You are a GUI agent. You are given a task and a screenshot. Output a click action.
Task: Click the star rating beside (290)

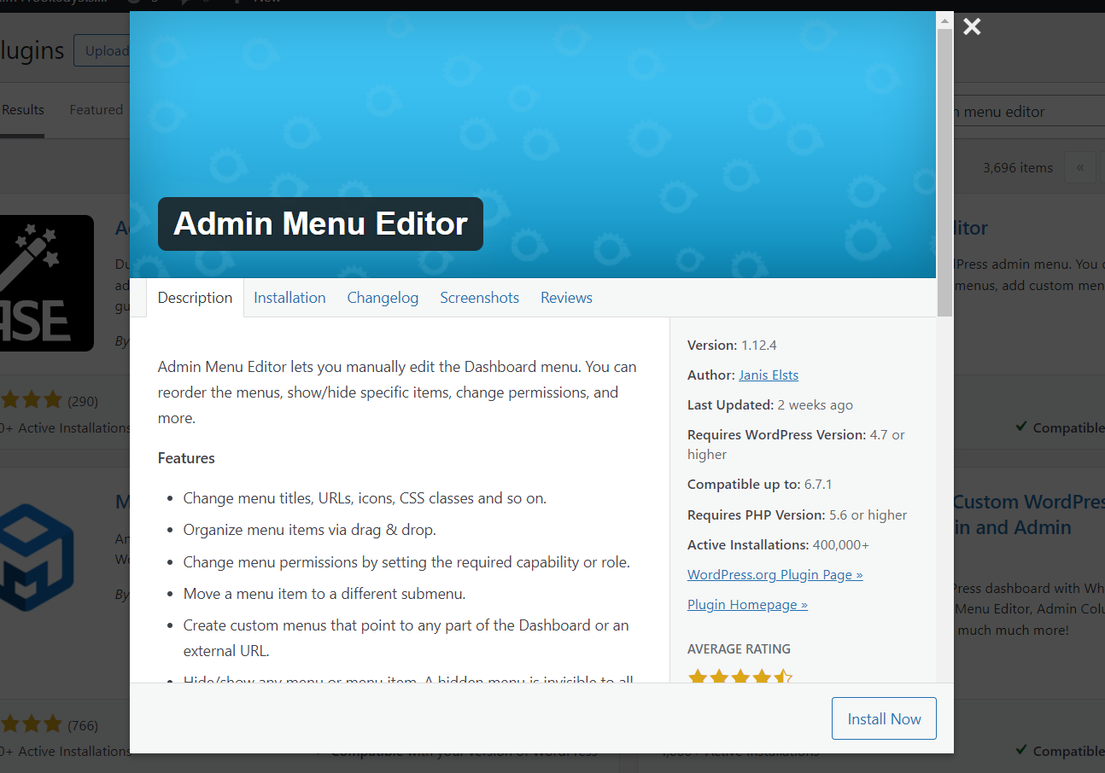(32, 400)
